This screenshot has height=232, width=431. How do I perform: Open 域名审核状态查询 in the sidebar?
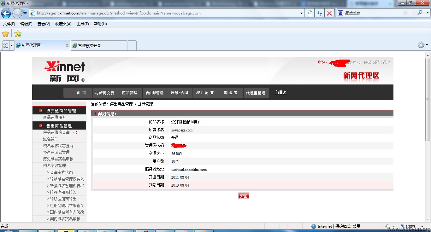tap(58, 146)
